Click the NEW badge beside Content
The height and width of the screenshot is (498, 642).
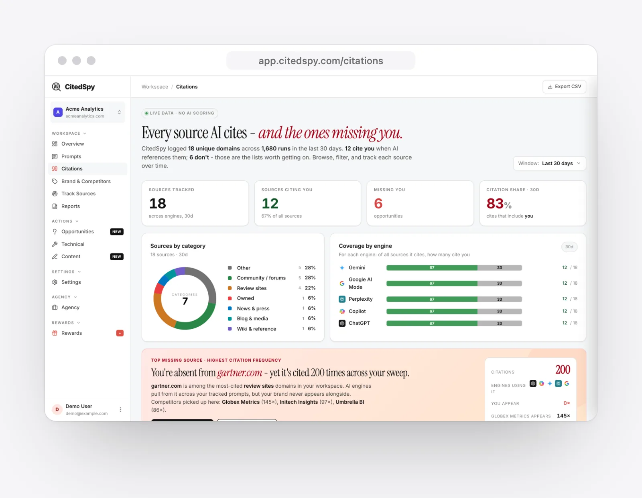117,257
